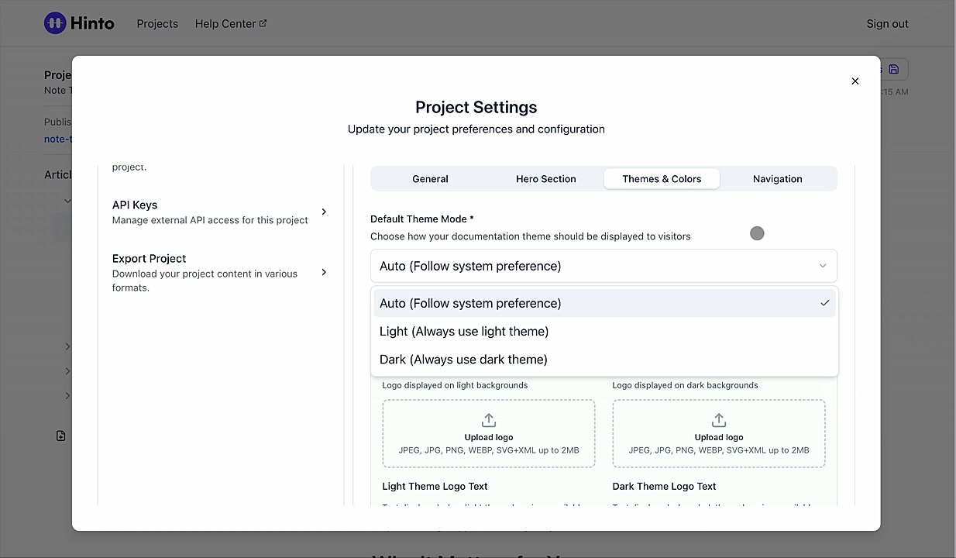The image size is (956, 558).
Task: Expand API Keys settings chevron
Action: (324, 212)
